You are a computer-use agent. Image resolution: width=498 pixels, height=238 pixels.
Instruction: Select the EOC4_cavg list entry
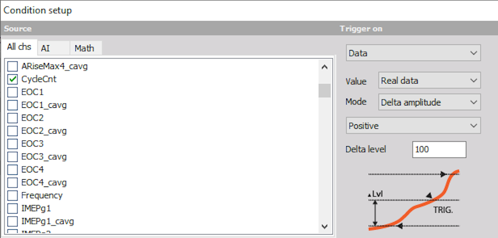point(44,183)
